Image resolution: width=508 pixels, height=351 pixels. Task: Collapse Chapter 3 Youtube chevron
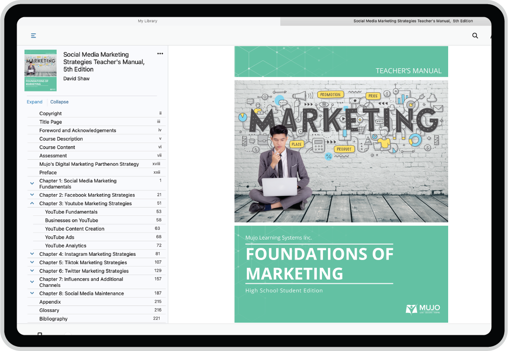32,203
